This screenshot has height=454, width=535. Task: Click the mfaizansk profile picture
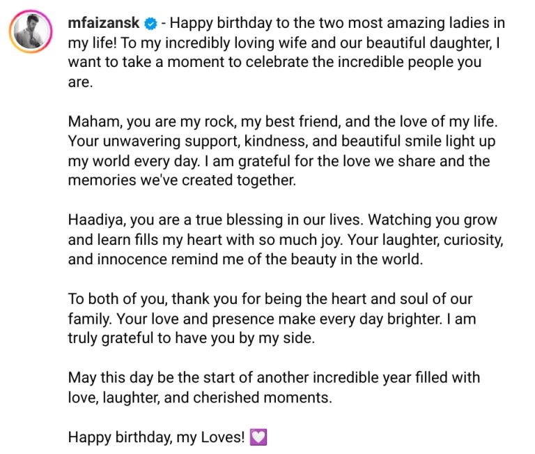(x=32, y=32)
